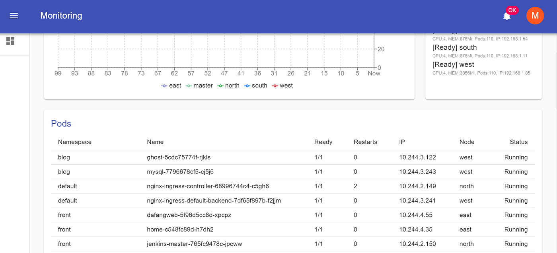This screenshot has width=557, height=253.
Task: Click the Now label on chart axis
Action: [374, 73]
